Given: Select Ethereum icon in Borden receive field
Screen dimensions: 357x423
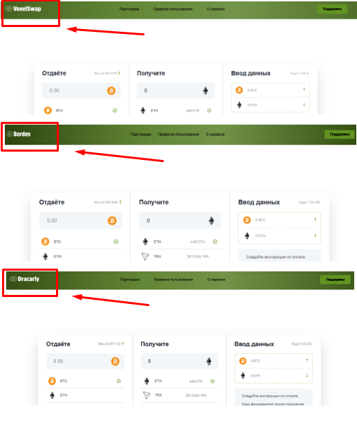Looking at the screenshot, I should point(212,221).
